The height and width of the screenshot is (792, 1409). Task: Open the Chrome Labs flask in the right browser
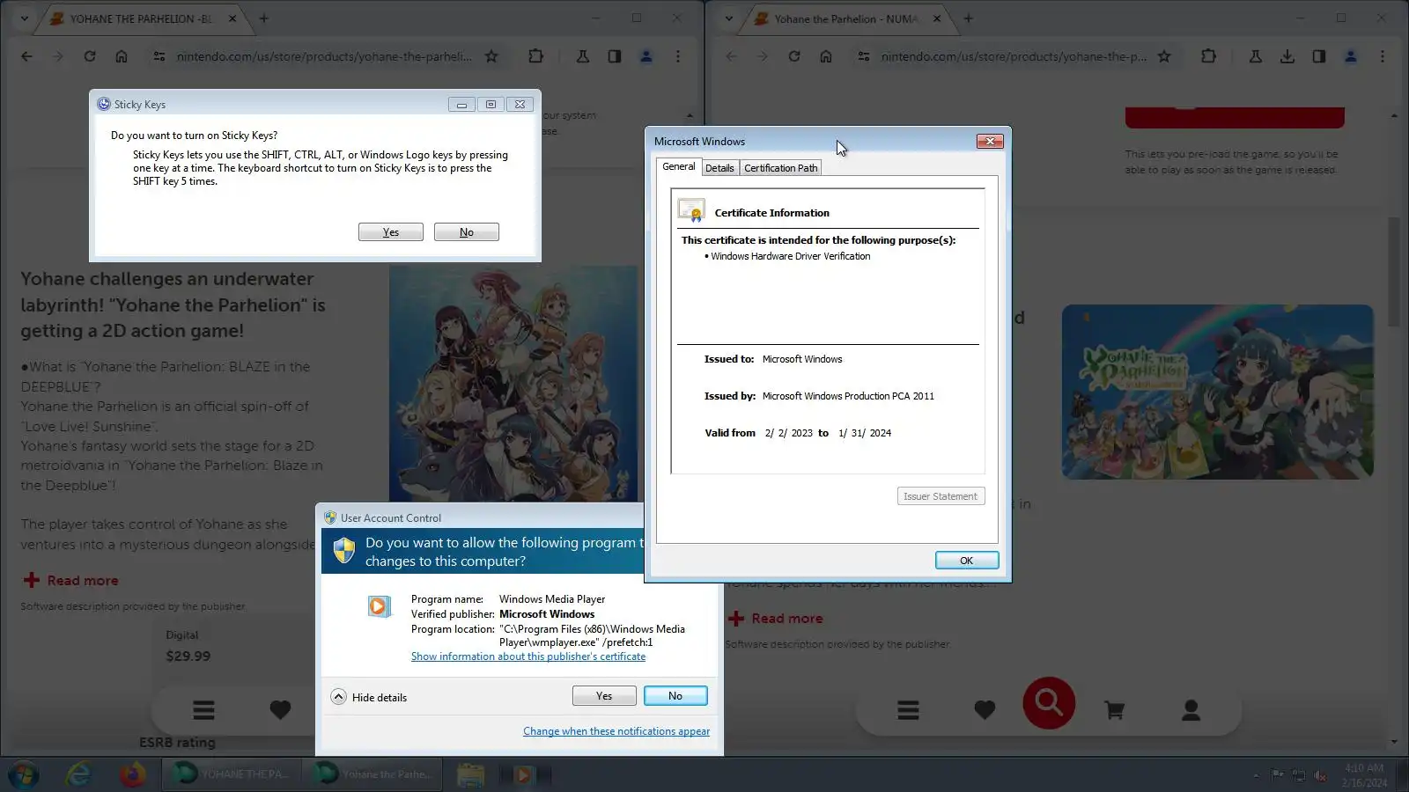tap(1256, 56)
